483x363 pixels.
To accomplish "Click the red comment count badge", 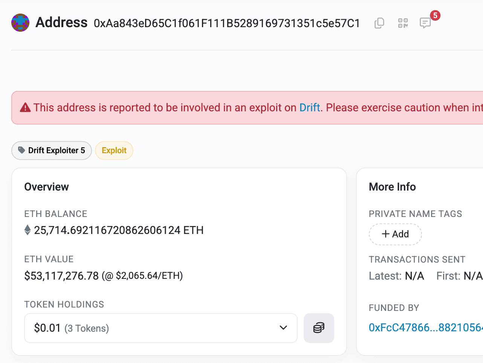I will coord(435,15).
